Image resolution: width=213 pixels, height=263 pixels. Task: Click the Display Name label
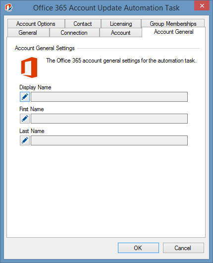pyautogui.click(x=35, y=87)
